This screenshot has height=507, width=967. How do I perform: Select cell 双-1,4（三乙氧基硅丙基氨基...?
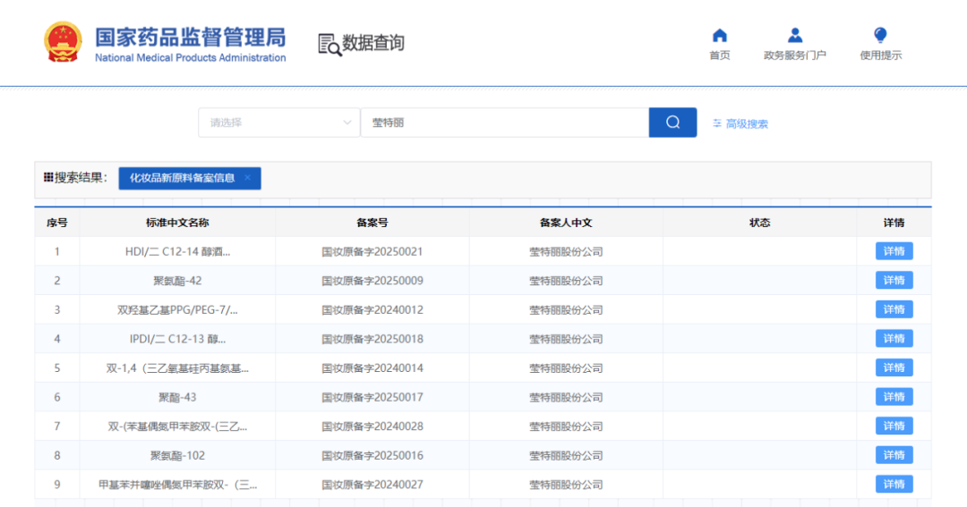pos(177,368)
